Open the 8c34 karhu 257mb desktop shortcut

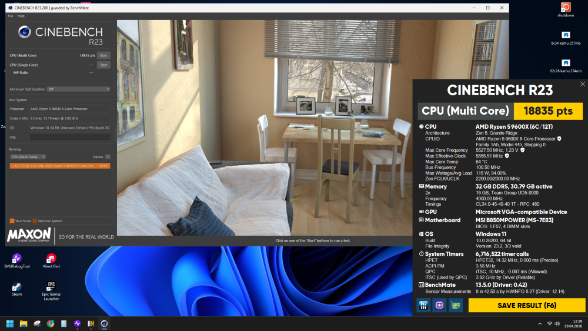coord(566,38)
